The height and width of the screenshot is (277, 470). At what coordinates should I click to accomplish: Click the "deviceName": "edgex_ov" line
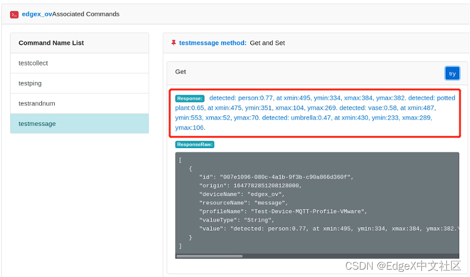pyautogui.click(x=242, y=194)
